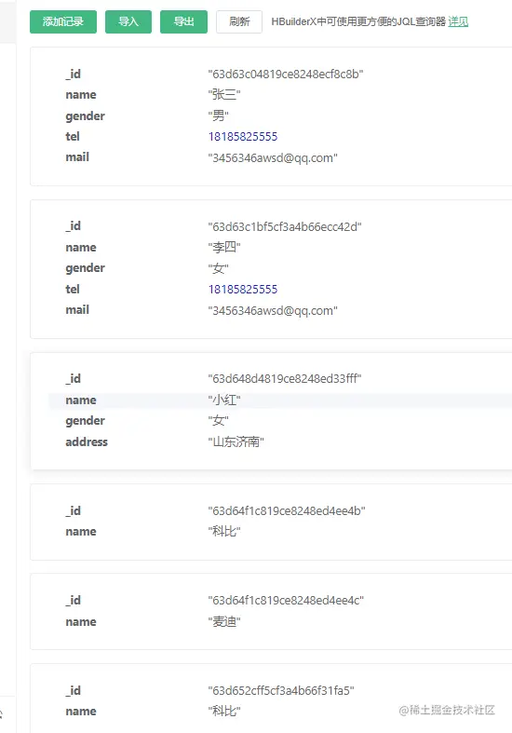Click the gender value in 小红's record
Viewport: 512px width, 733px height.
pos(218,421)
